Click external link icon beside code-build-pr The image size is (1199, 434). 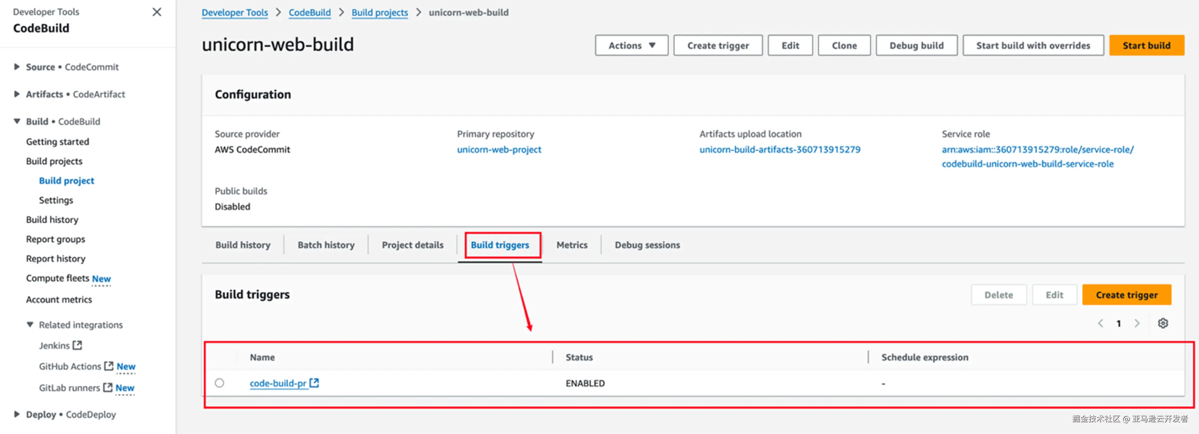315,382
